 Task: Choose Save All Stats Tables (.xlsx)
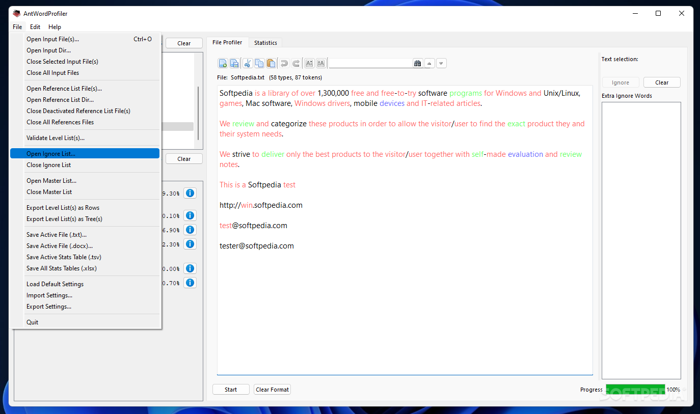coord(85,268)
